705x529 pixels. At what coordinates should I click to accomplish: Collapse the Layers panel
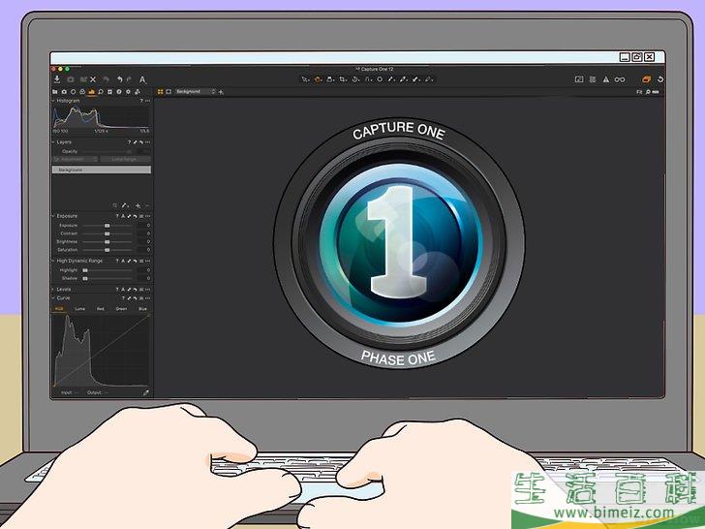(53, 142)
